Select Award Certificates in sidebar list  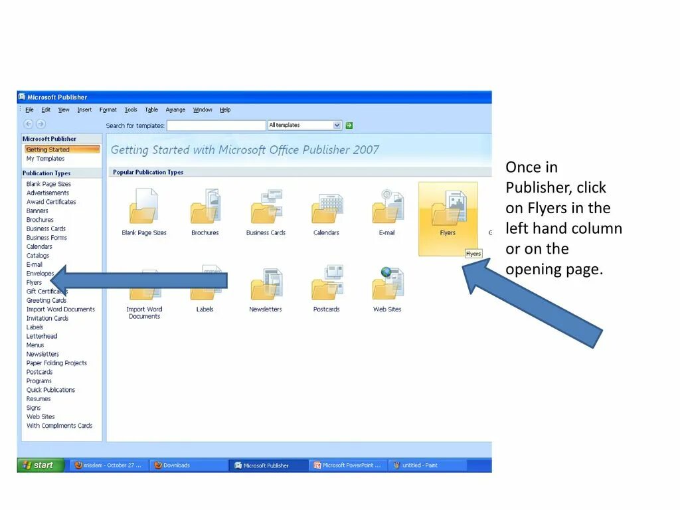51,202
